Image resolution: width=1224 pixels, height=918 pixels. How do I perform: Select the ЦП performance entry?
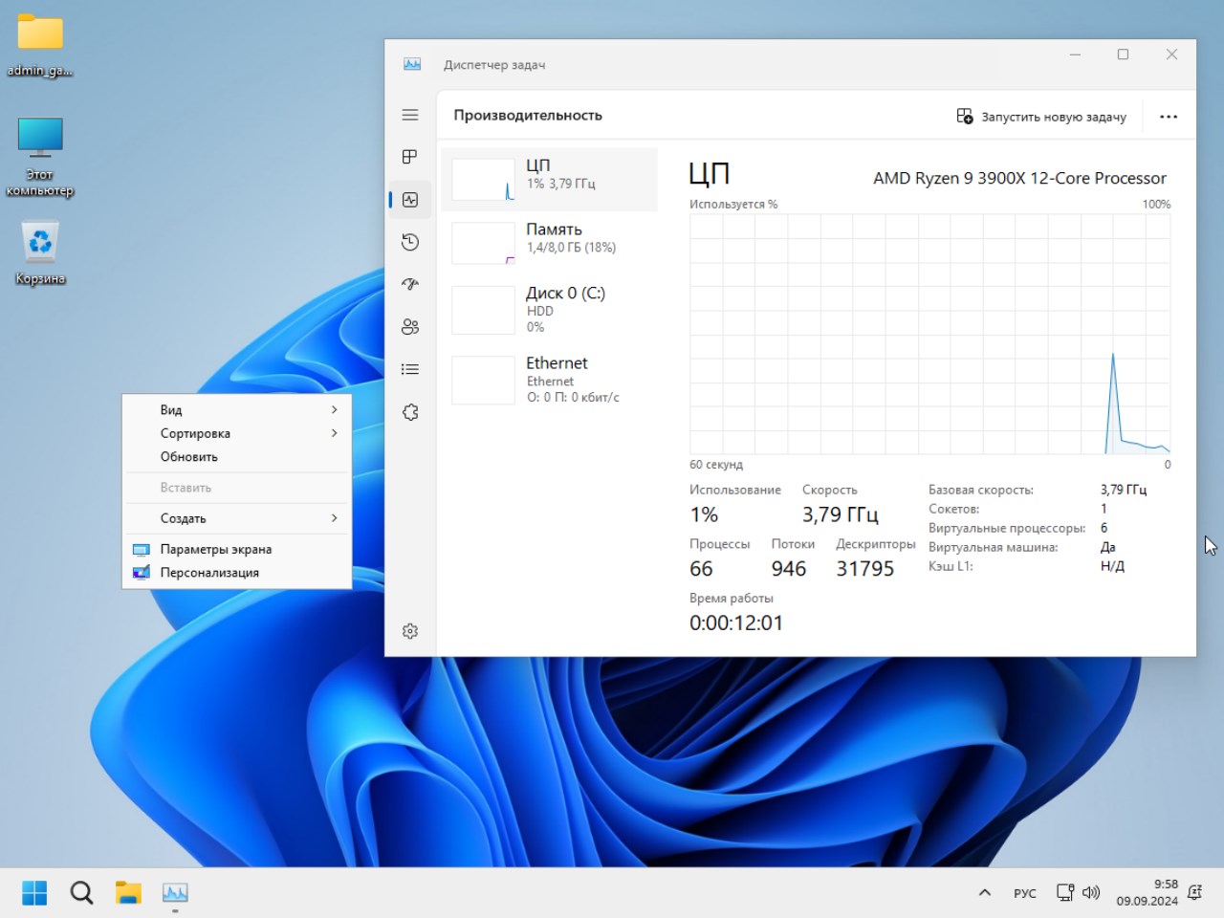point(550,180)
